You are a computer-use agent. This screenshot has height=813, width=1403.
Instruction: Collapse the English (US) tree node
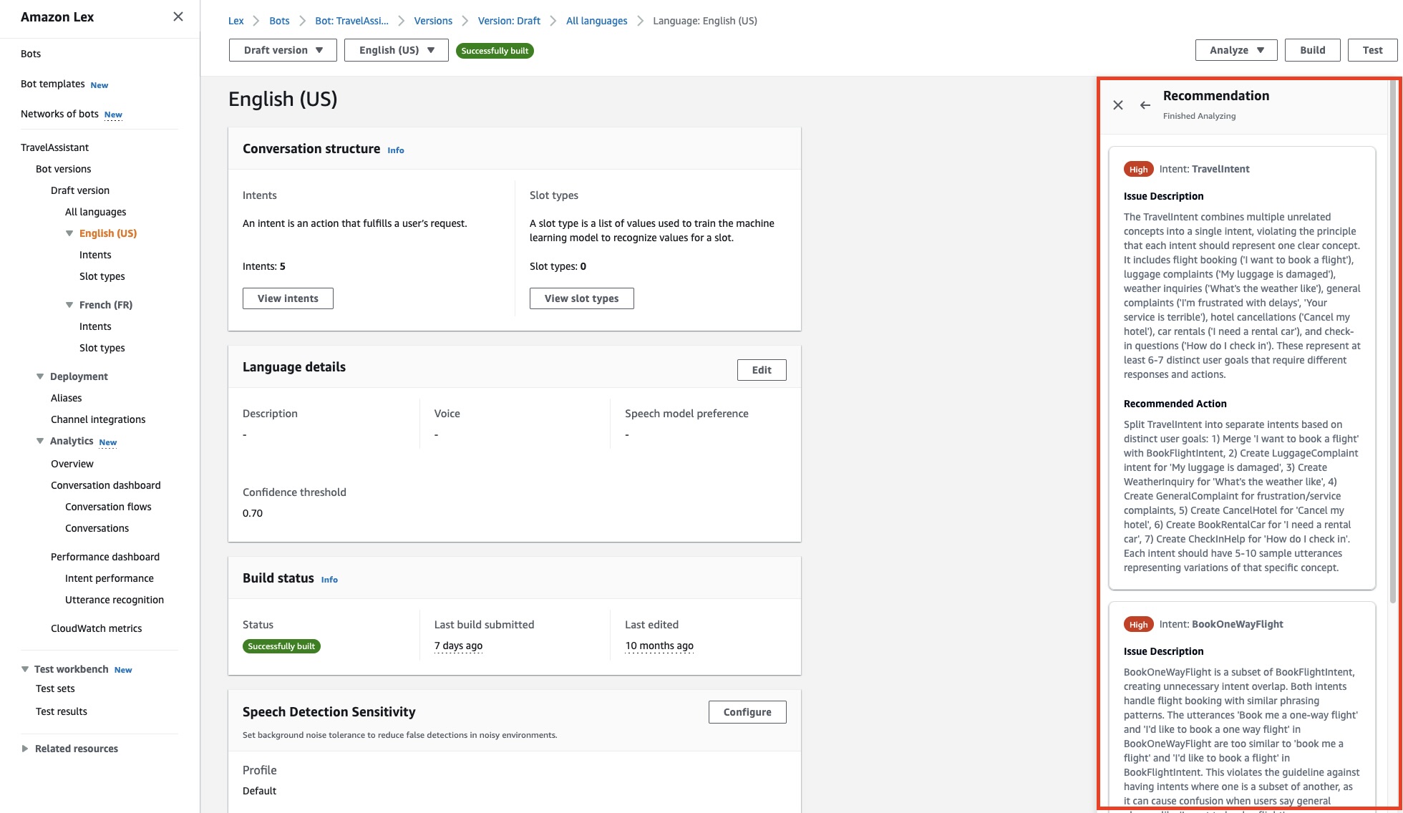pyautogui.click(x=69, y=233)
